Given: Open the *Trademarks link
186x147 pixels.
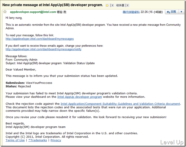Looking at the screenshot, I should pos(38,140).
